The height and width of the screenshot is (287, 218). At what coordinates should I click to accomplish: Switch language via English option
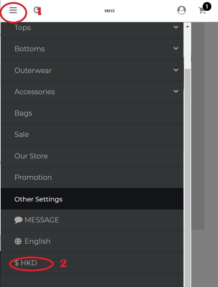point(37,241)
